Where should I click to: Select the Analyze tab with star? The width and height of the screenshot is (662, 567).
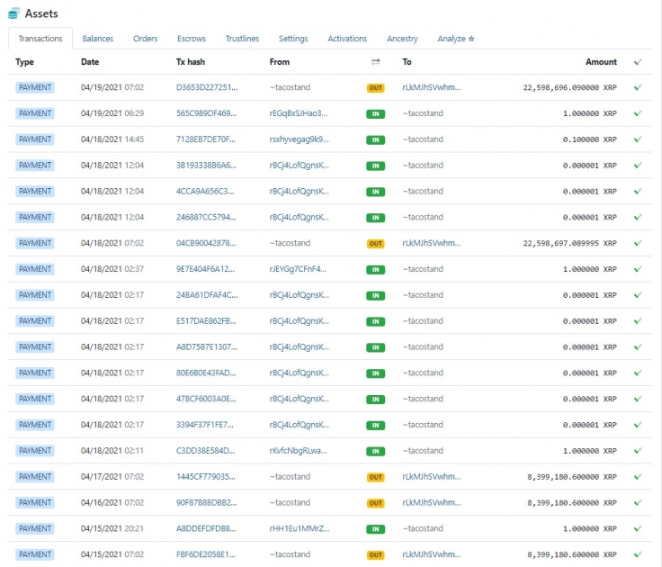click(x=456, y=39)
